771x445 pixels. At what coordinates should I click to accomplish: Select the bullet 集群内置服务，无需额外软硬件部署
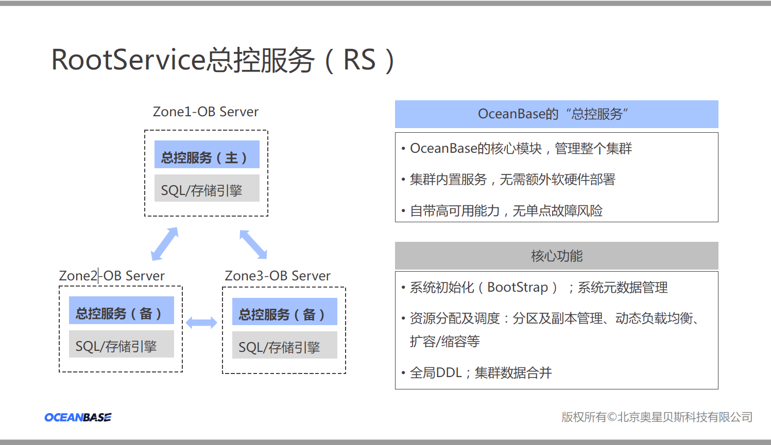512,180
